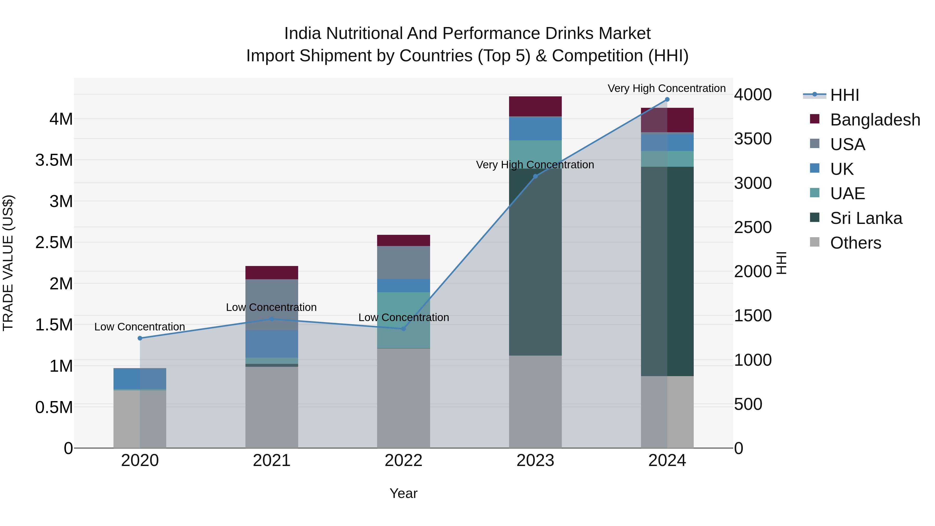The height and width of the screenshot is (526, 935).
Task: Click the 'Year' x-axis title
Action: (404, 493)
